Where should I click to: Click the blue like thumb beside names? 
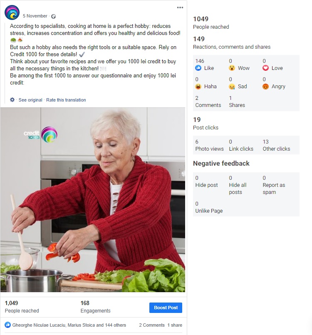tap(7, 325)
